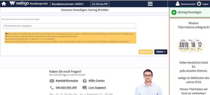Click the green plus Vertrag hinzufügen icon

click(174, 12)
